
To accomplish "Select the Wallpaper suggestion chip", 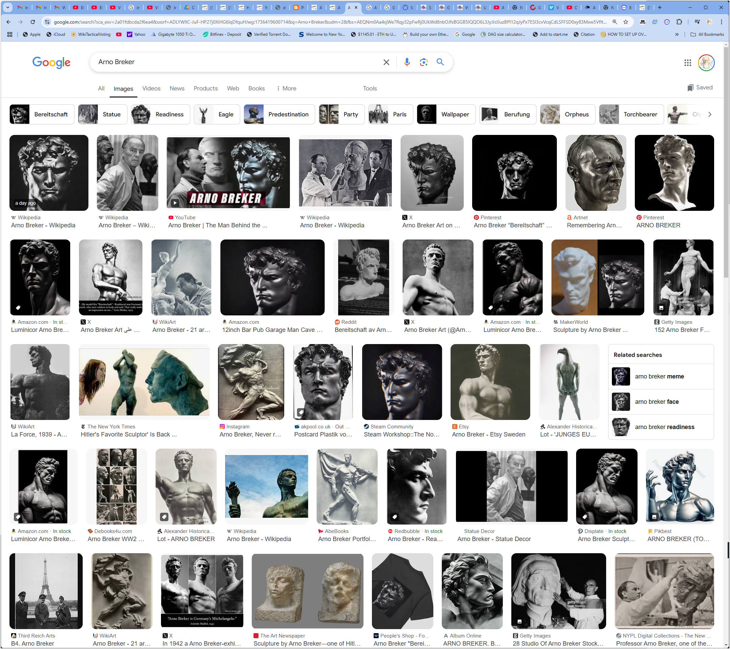I will (446, 114).
